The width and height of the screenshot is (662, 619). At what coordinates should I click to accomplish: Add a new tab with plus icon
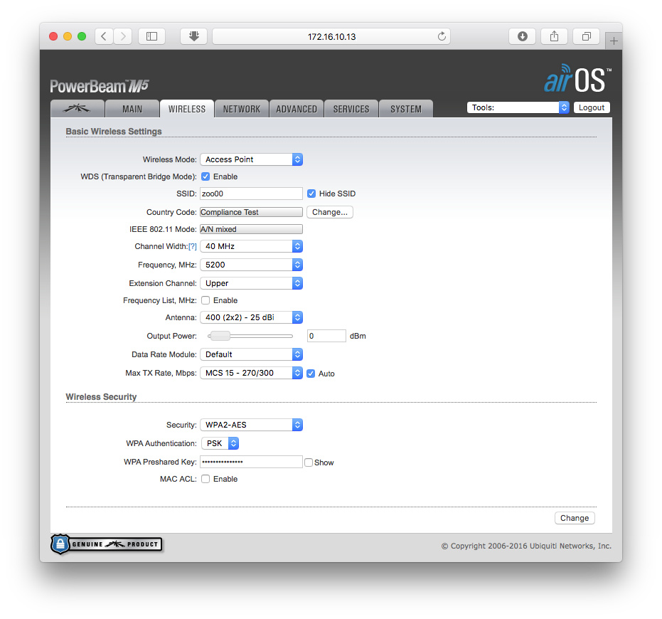click(614, 41)
